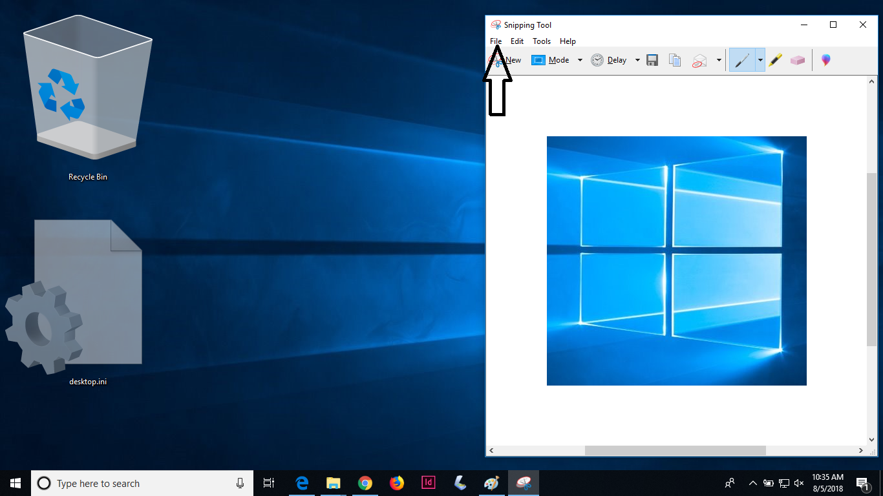Image resolution: width=883 pixels, height=496 pixels.
Task: Select the Pen tool
Action: [742, 60]
